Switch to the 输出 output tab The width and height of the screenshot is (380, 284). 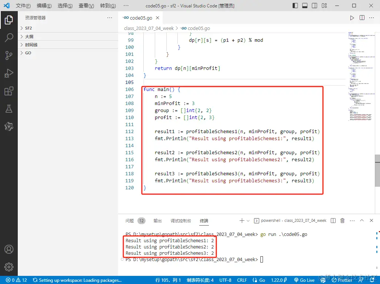coord(157,221)
